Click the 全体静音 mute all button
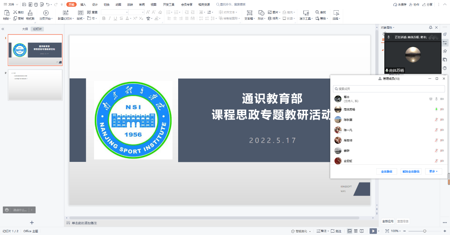The width and height of the screenshot is (450, 235). pos(386,171)
